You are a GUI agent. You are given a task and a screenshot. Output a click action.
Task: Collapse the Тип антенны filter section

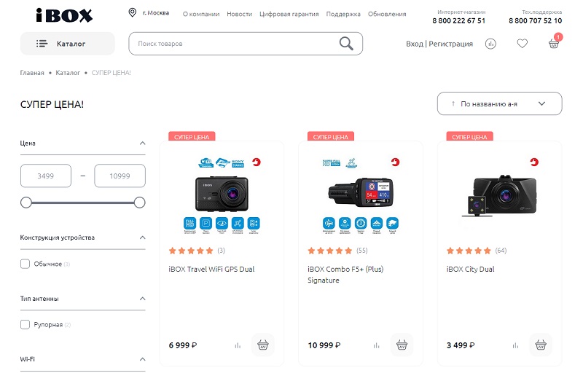click(142, 299)
